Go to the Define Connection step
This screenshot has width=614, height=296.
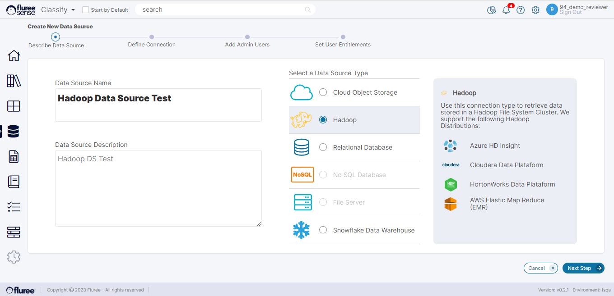click(x=152, y=37)
